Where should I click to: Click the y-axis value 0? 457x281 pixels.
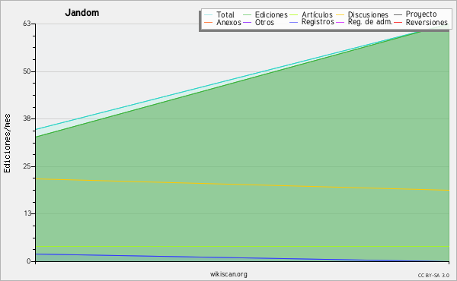29,261
